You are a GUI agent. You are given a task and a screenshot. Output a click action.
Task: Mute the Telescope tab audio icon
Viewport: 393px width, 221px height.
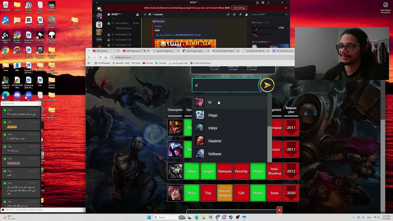(144, 51)
